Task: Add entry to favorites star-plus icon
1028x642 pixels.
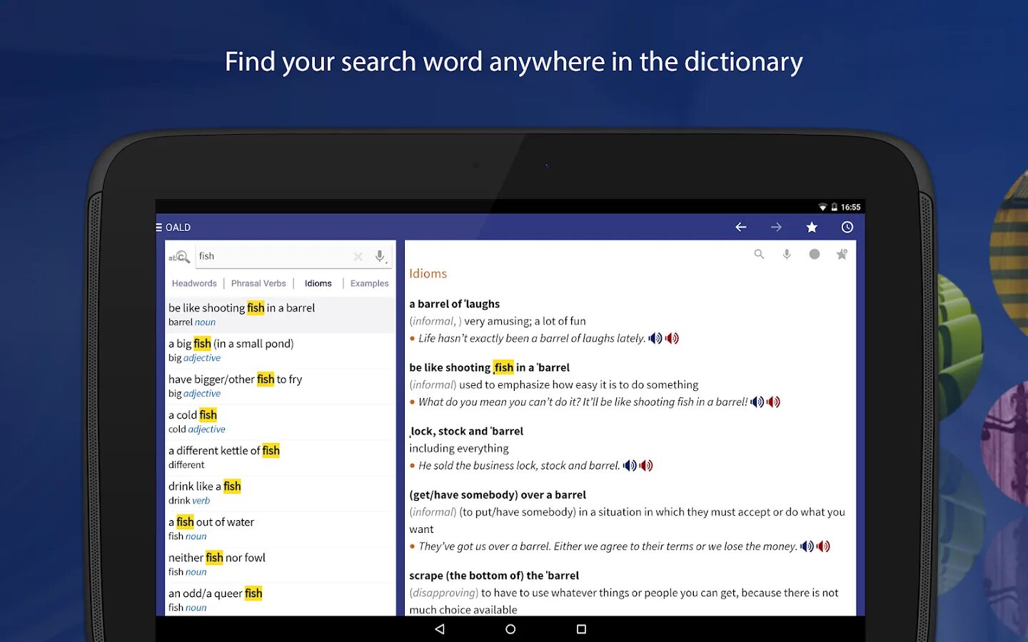Action: (842, 254)
